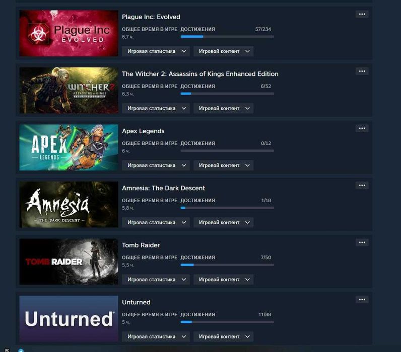Click the Witcher 2 game cover image
This screenshot has height=352, width=401.
[x=69, y=91]
